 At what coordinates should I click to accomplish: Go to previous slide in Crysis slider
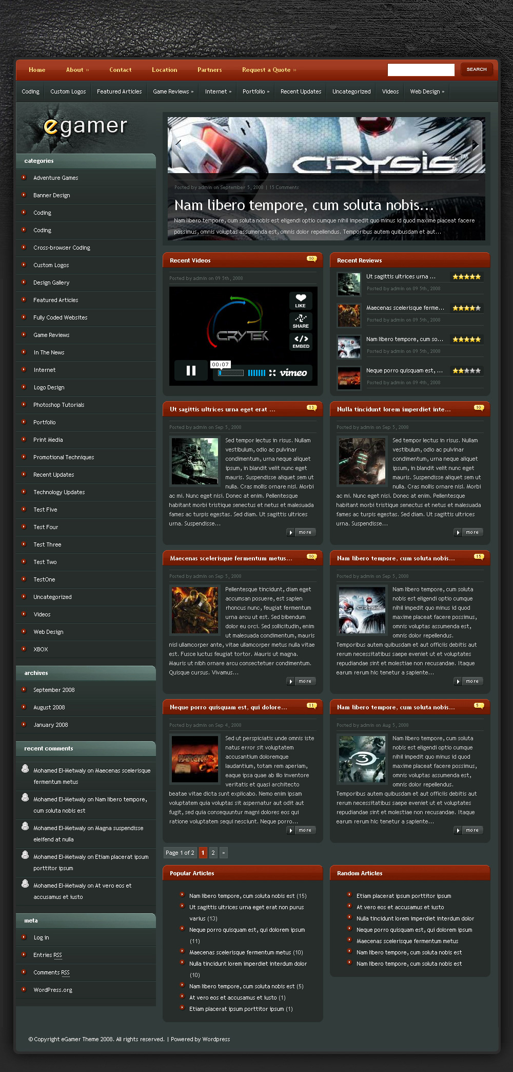click(x=178, y=144)
